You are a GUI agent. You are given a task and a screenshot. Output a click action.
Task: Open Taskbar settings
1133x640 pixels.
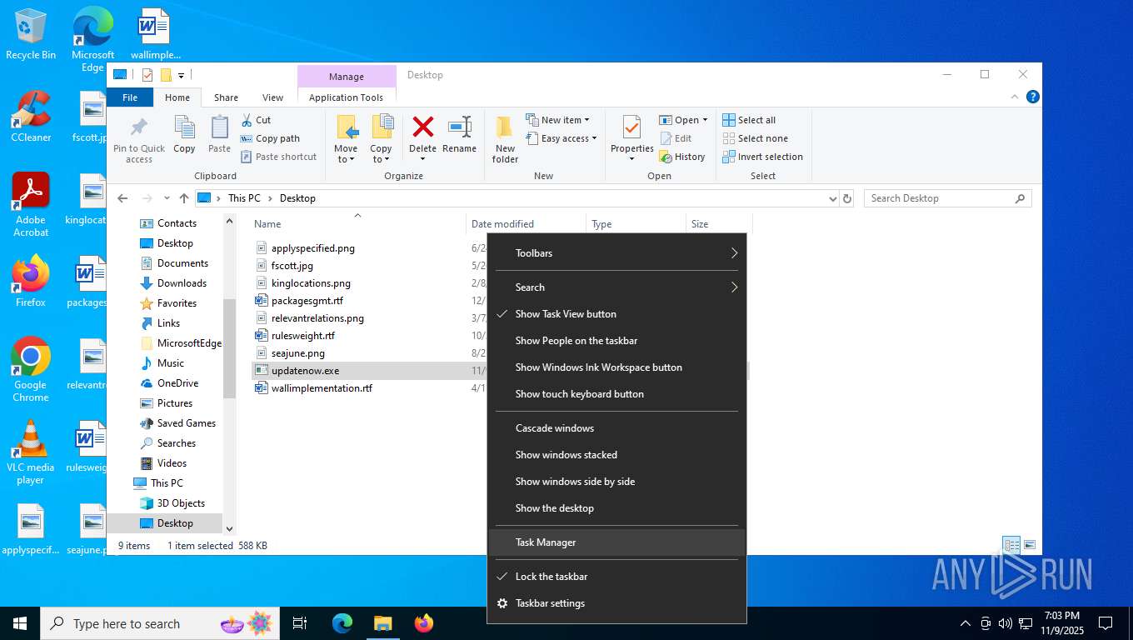pyautogui.click(x=617, y=603)
